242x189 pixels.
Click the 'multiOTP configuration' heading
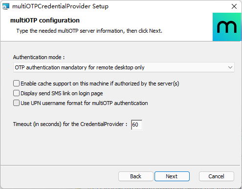tap(45, 21)
